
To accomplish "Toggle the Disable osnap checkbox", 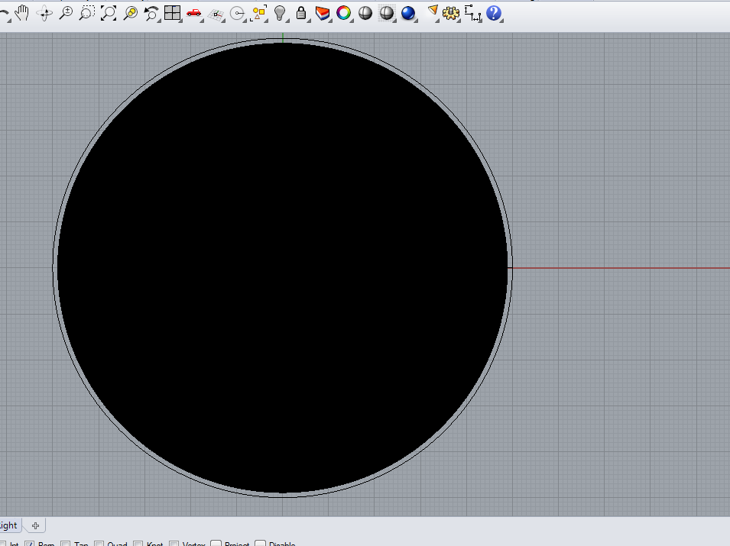I will [x=261, y=544].
